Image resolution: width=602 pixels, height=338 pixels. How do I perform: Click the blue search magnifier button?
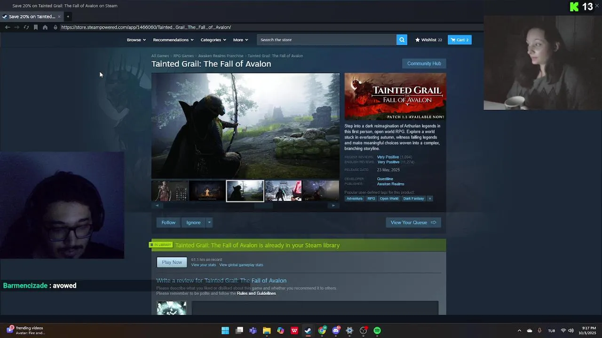coord(402,40)
